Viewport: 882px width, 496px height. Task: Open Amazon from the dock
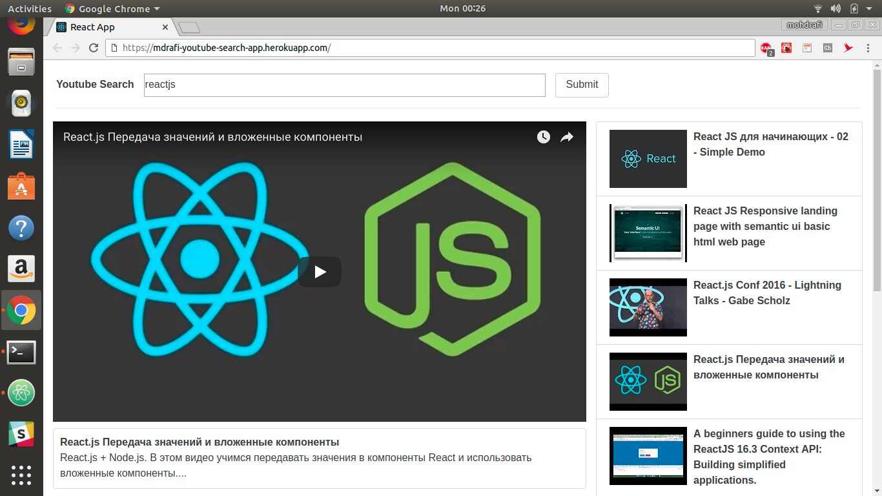[x=21, y=269]
